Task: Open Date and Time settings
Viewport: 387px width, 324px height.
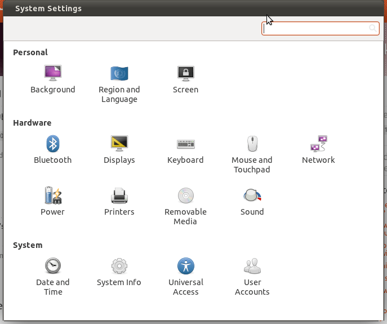Action: click(53, 277)
